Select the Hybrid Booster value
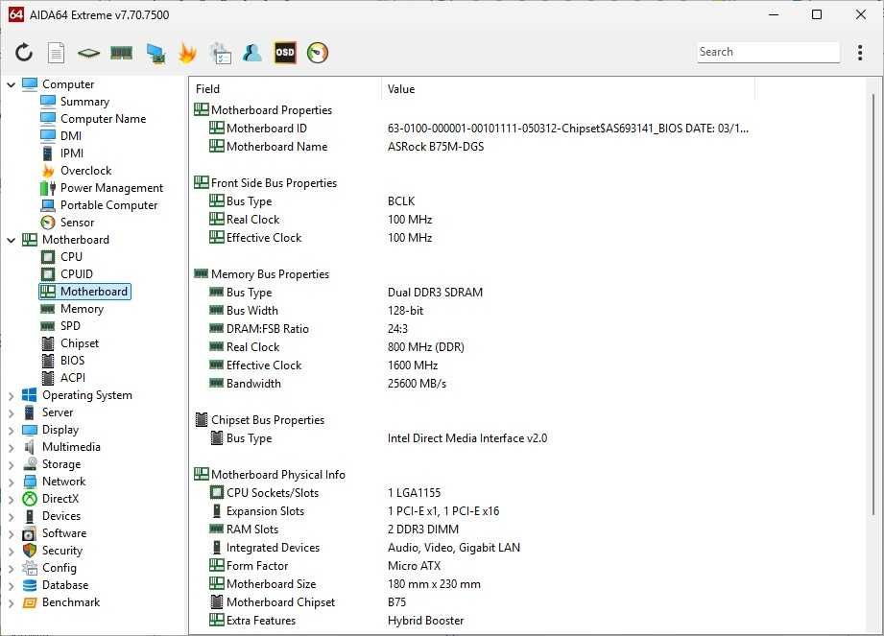 tap(425, 621)
